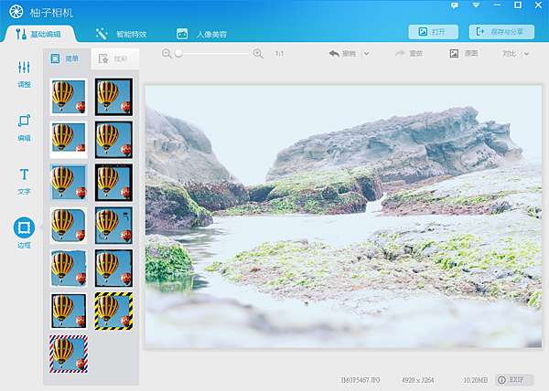Apply the red-blue airmail stripe frame
Image resolution: width=549 pixels, height=391 pixels.
point(69,354)
